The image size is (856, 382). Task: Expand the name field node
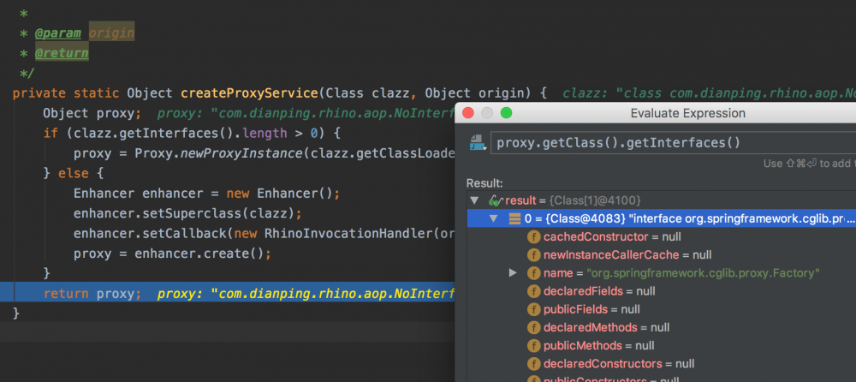coord(513,272)
